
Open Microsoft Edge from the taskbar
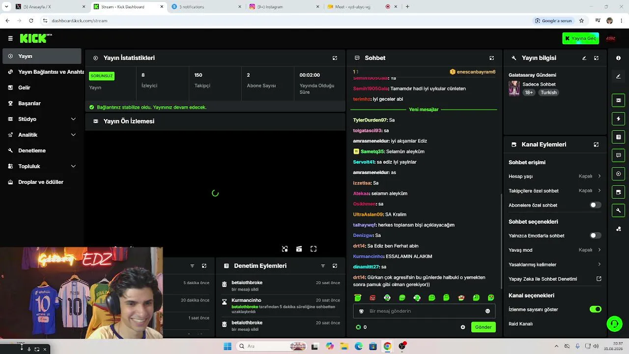click(359, 346)
